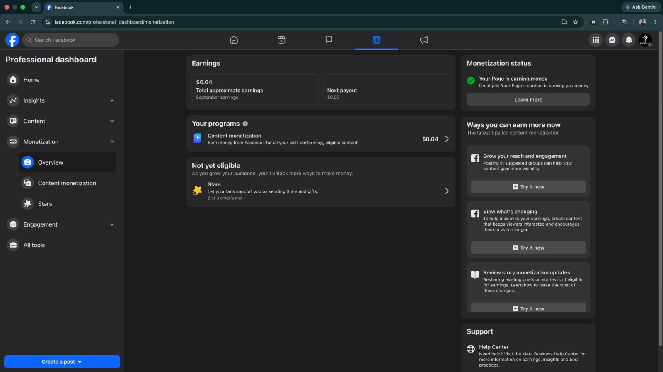
Task: Click Try it now for Grow your reach
Action: 528,187
